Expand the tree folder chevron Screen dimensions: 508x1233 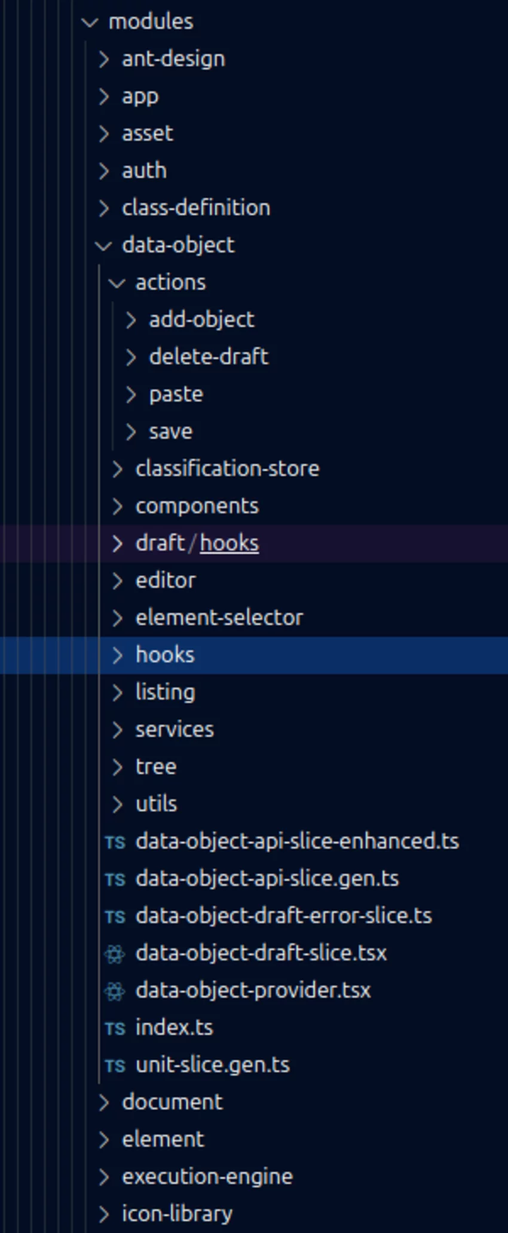(117, 767)
